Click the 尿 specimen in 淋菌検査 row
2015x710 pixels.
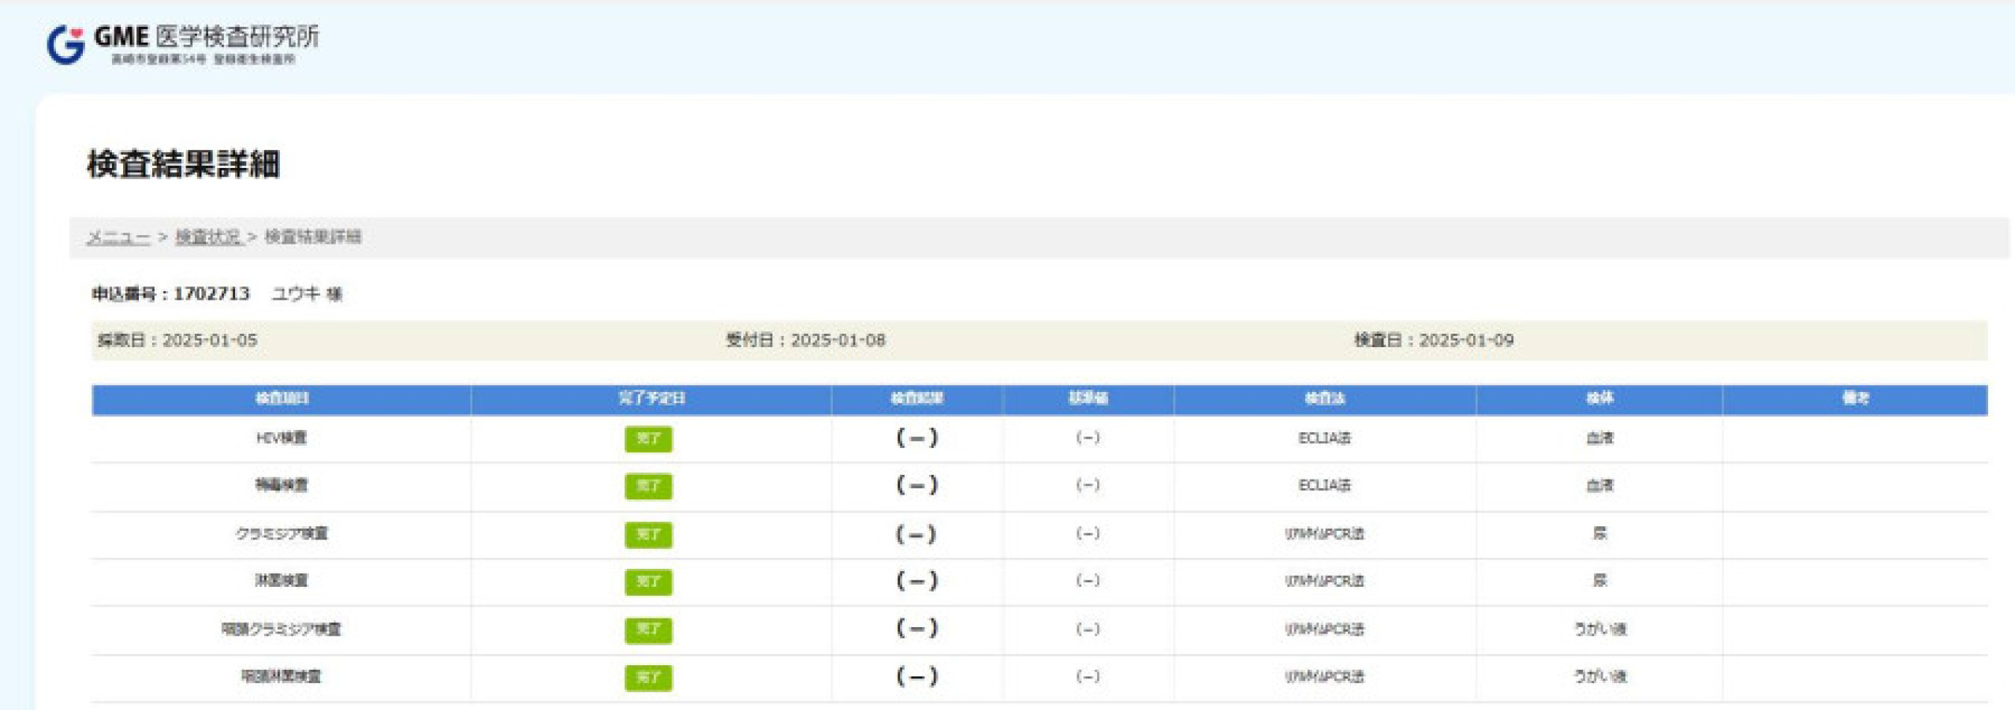click(1599, 581)
